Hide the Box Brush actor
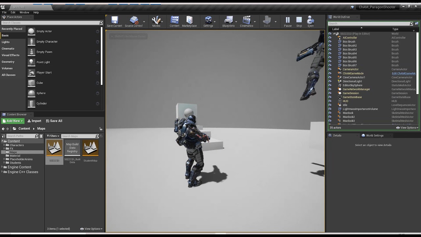Image resolution: width=421 pixels, height=237 pixels. [330, 42]
